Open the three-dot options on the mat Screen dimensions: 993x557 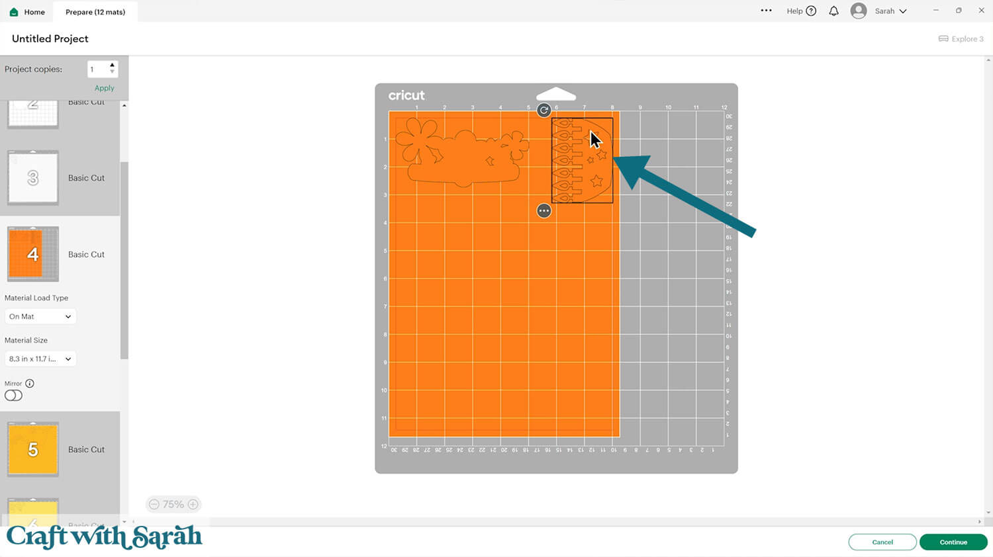tap(544, 211)
